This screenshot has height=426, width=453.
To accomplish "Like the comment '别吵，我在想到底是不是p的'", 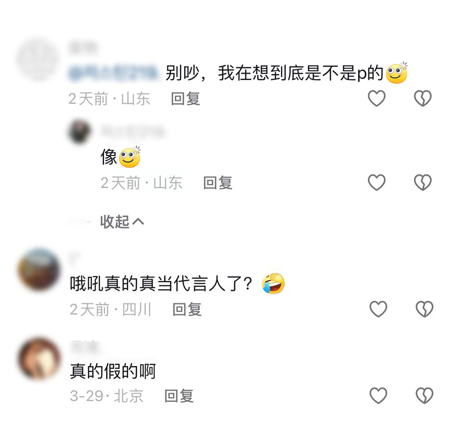I will click(376, 98).
